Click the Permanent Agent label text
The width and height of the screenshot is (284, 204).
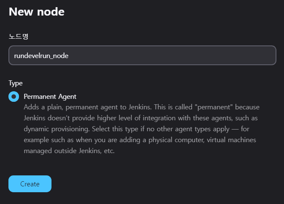tap(50, 97)
